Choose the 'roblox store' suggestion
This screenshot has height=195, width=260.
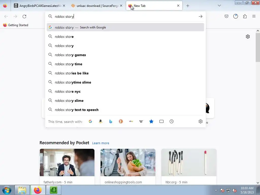point(125,37)
